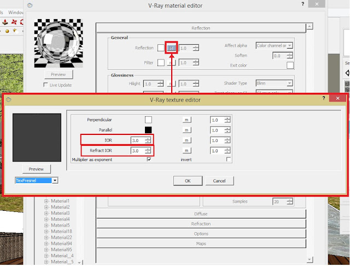
Task: Select Material4 in the materials list
Action: pyautogui.click(x=60, y=219)
